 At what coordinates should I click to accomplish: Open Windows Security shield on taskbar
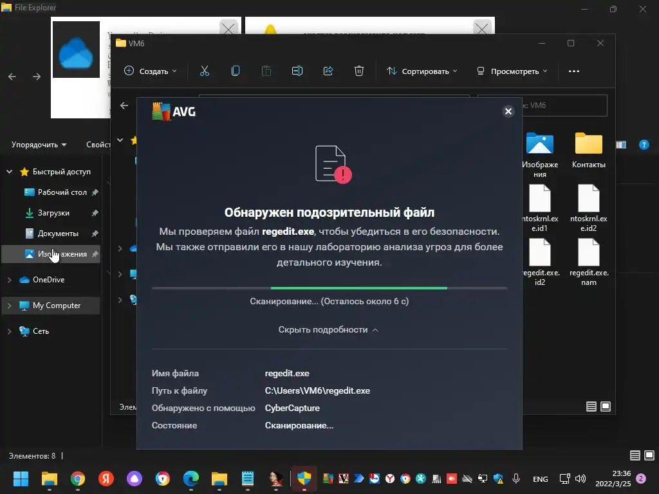pyautogui.click(x=304, y=479)
